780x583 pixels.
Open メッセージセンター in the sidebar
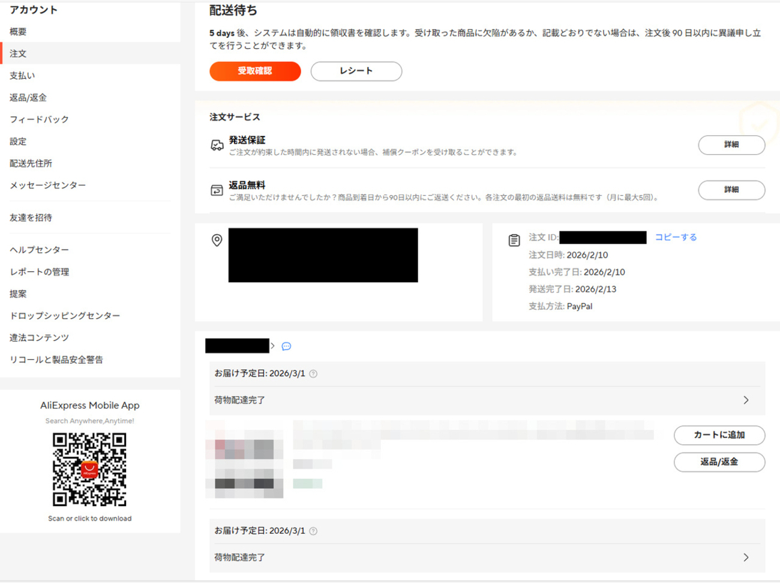point(47,185)
